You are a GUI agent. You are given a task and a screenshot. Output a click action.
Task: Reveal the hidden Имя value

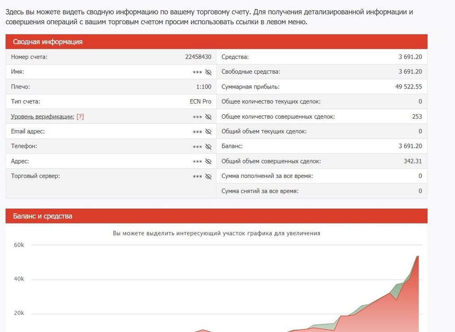tap(208, 72)
